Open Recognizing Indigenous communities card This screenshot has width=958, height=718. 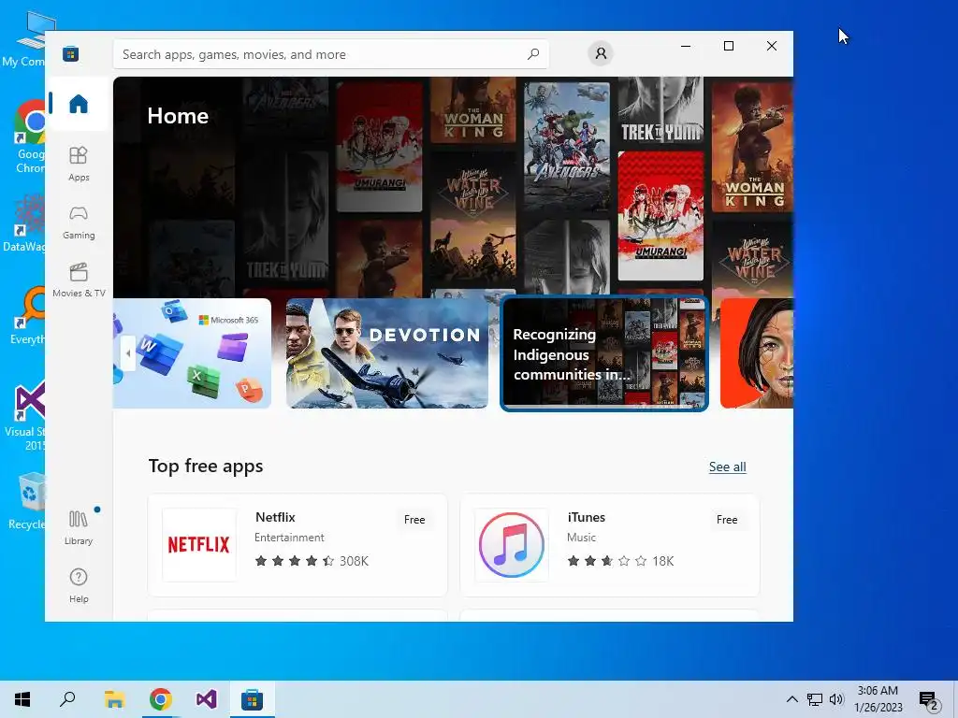pyautogui.click(x=604, y=352)
